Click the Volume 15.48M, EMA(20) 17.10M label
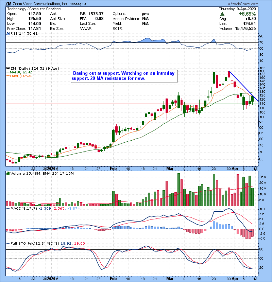 coord(42,174)
